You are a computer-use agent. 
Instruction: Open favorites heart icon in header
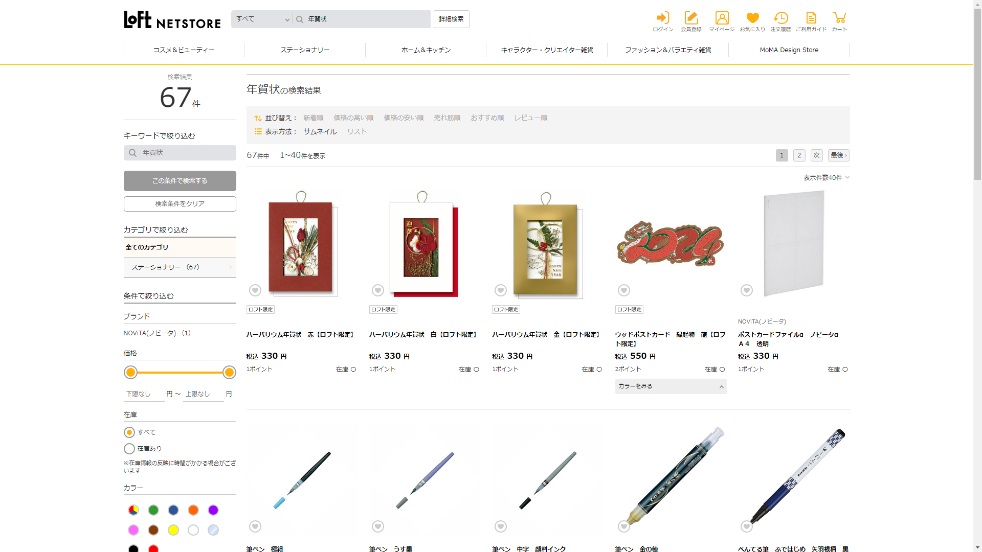[x=752, y=18]
